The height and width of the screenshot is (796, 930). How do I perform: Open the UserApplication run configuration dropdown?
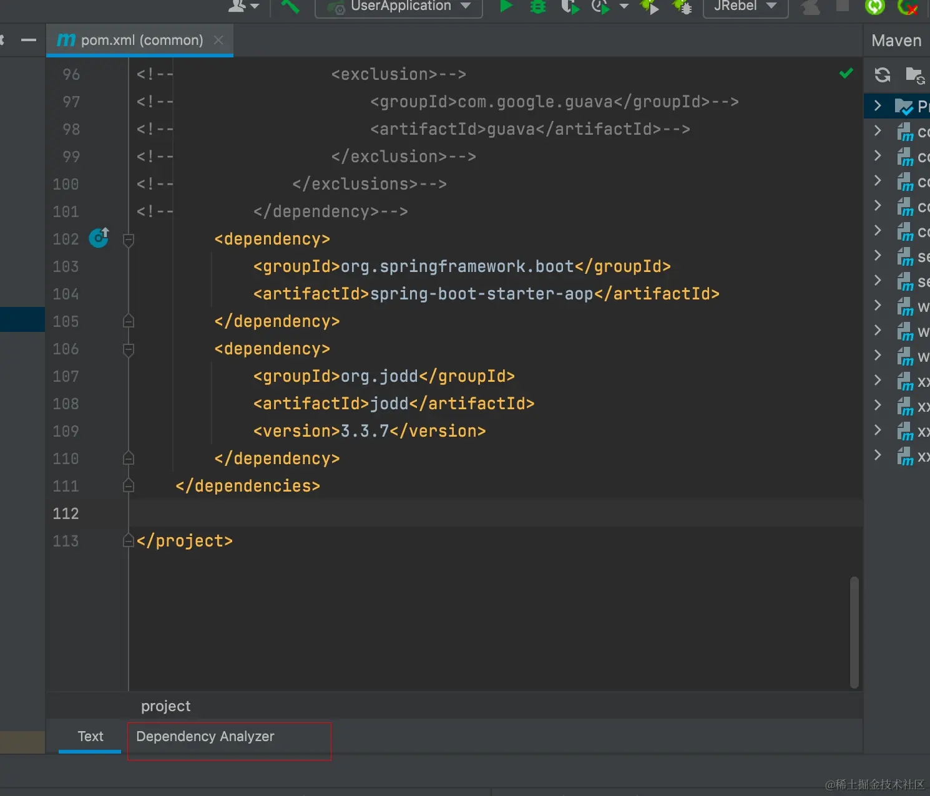399,7
